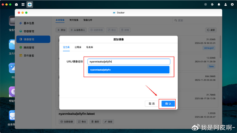This screenshot has height=133, width=237.
Task: Click the 添加 button in toolbar
Action: 61,30
